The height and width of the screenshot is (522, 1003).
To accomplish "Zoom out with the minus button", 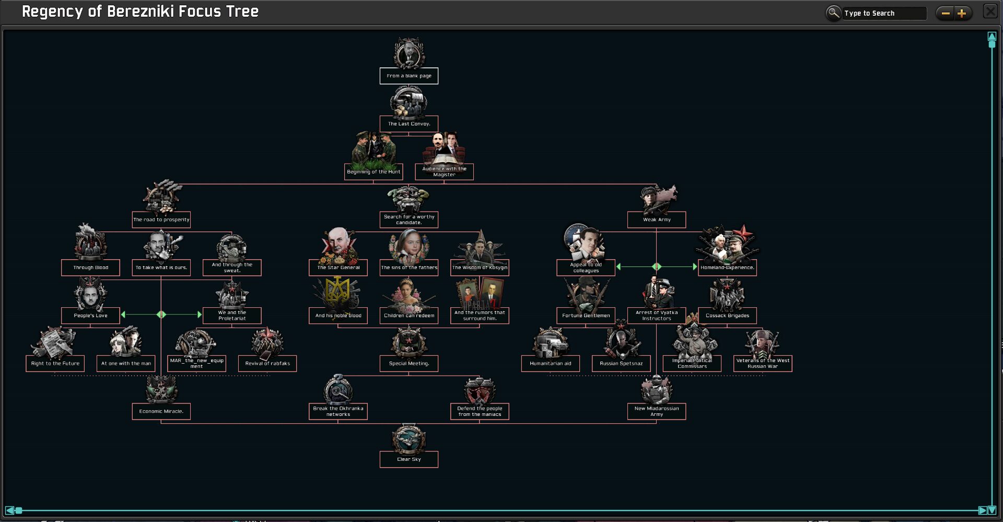I will (945, 13).
